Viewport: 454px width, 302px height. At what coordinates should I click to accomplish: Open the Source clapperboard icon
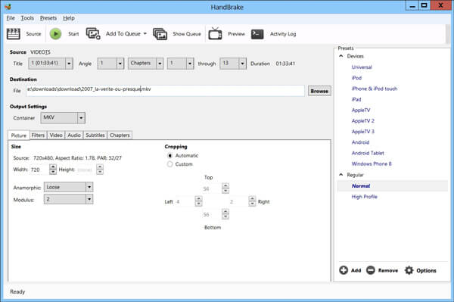click(14, 34)
